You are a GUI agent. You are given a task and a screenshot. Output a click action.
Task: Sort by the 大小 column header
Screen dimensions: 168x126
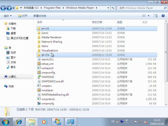pyautogui.click(x=145, y=22)
